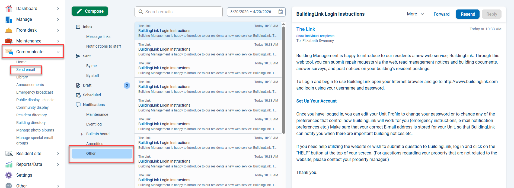Click the Draft count badge 3
The width and height of the screenshot is (514, 188).
pyautogui.click(x=127, y=85)
